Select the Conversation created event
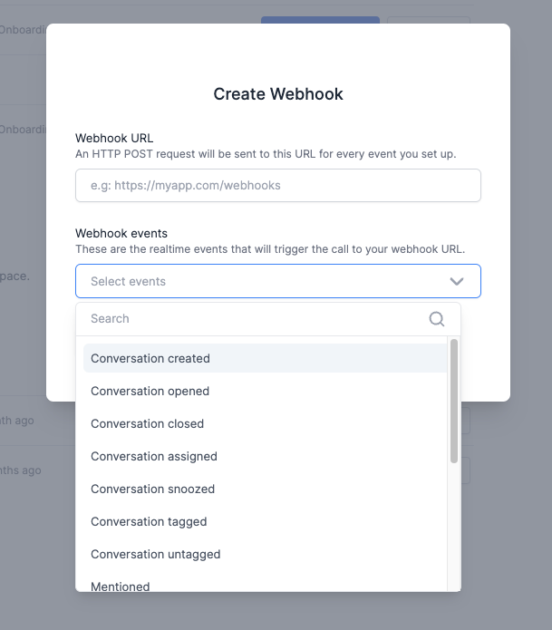Viewport: 552px width, 630px height. point(266,358)
